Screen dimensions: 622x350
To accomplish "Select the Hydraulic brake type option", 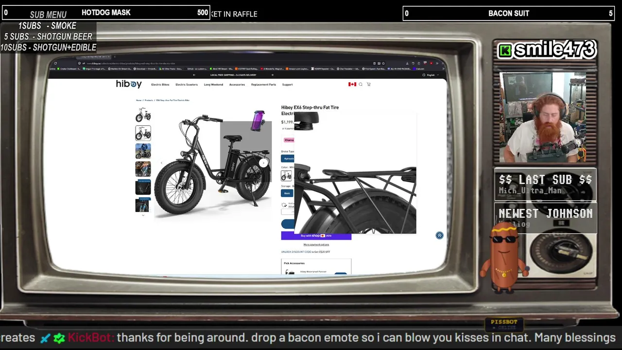I will click(x=288, y=158).
